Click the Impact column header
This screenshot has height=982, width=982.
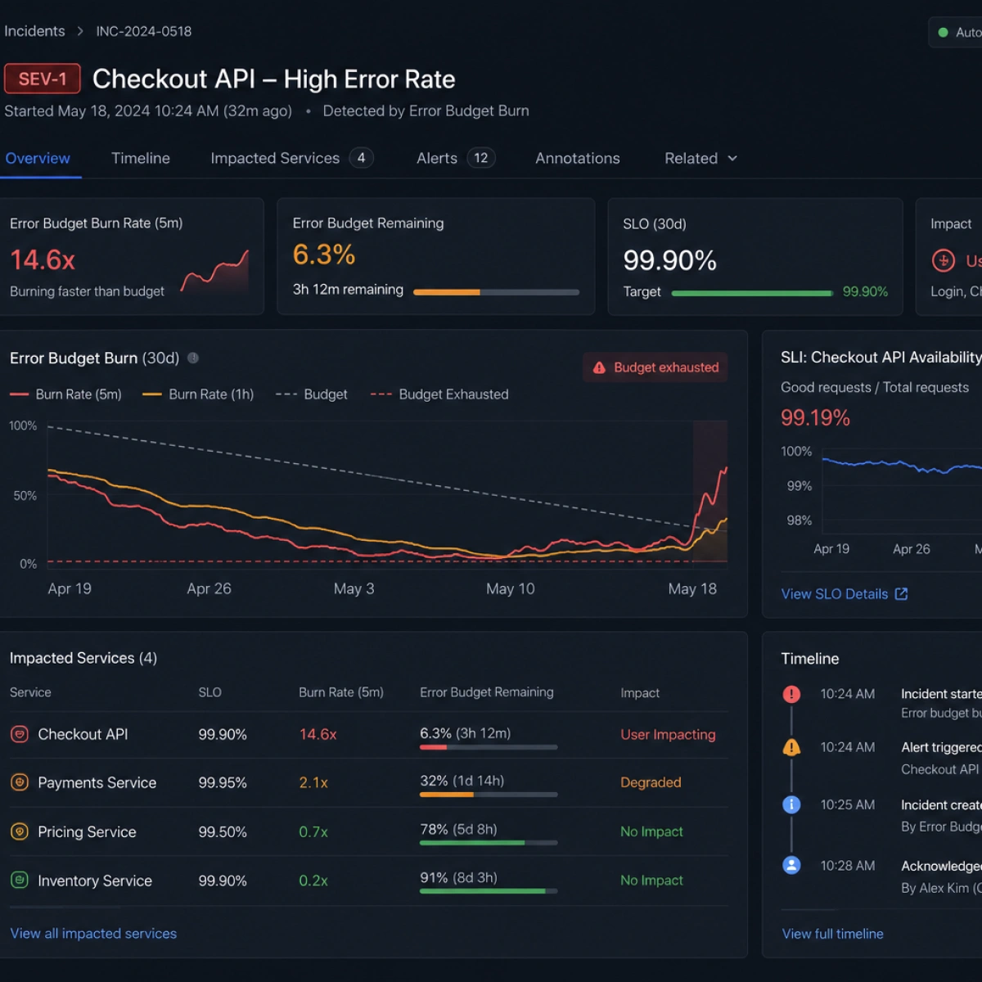[x=640, y=693]
